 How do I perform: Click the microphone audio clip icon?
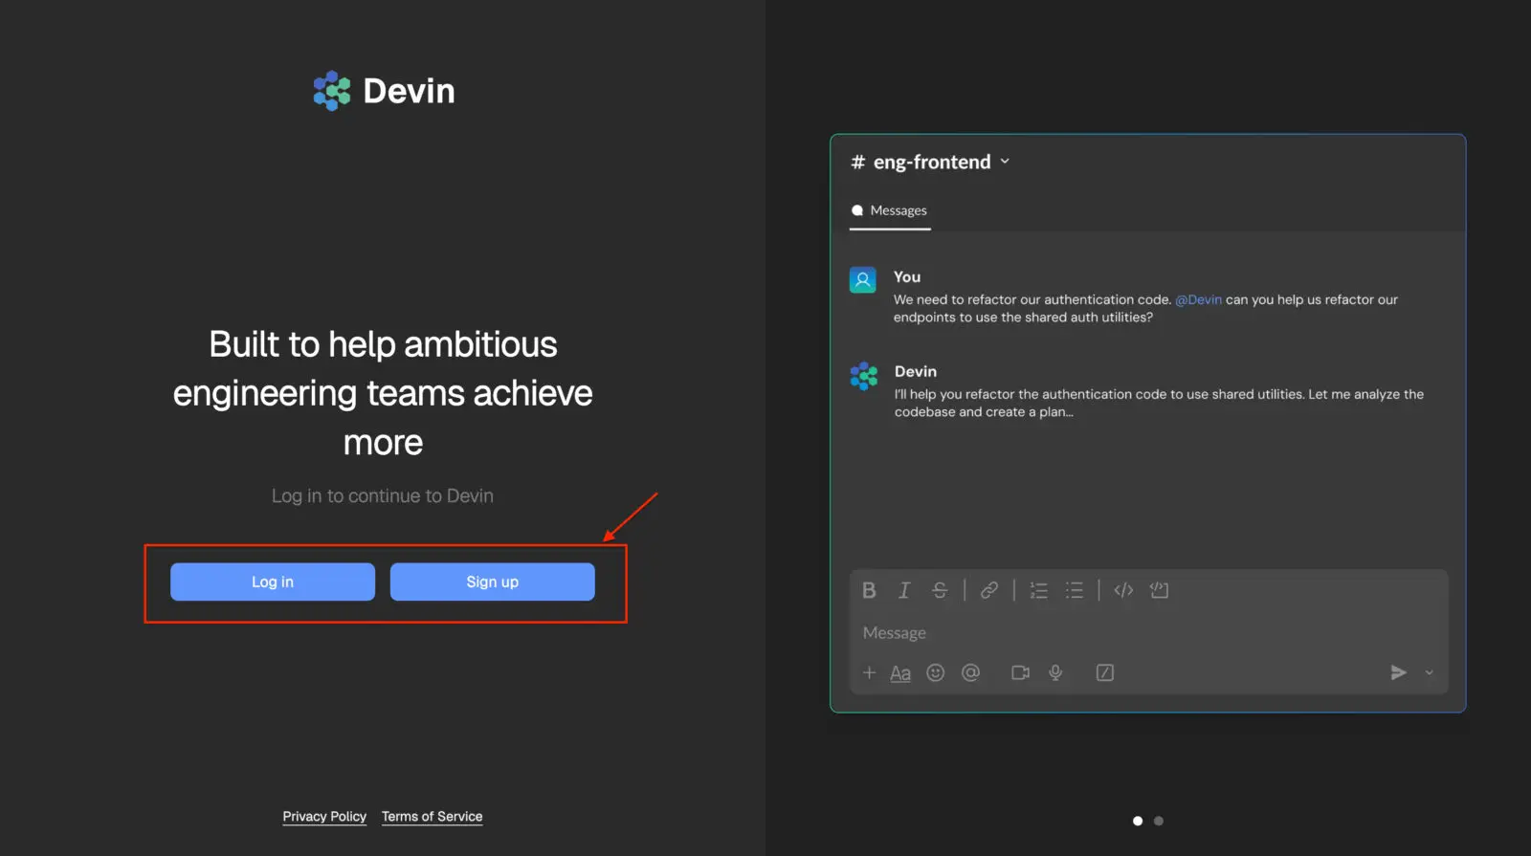[1055, 672]
